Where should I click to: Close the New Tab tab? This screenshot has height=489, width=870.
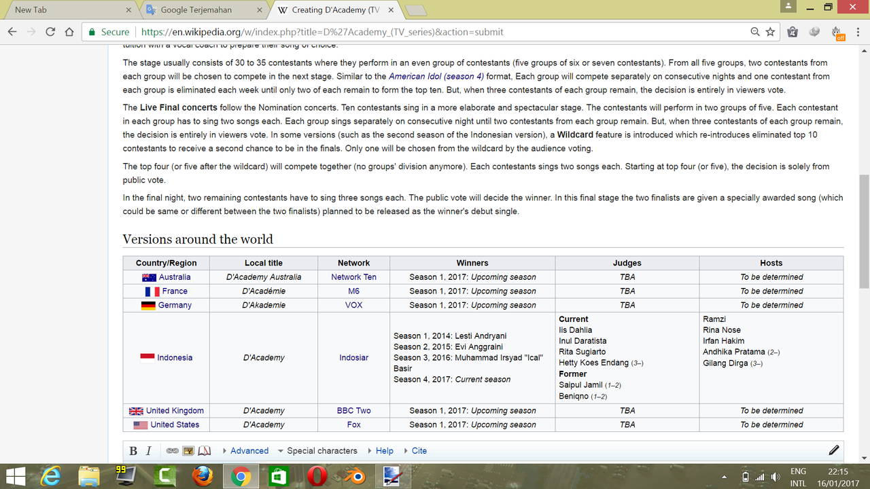128,10
